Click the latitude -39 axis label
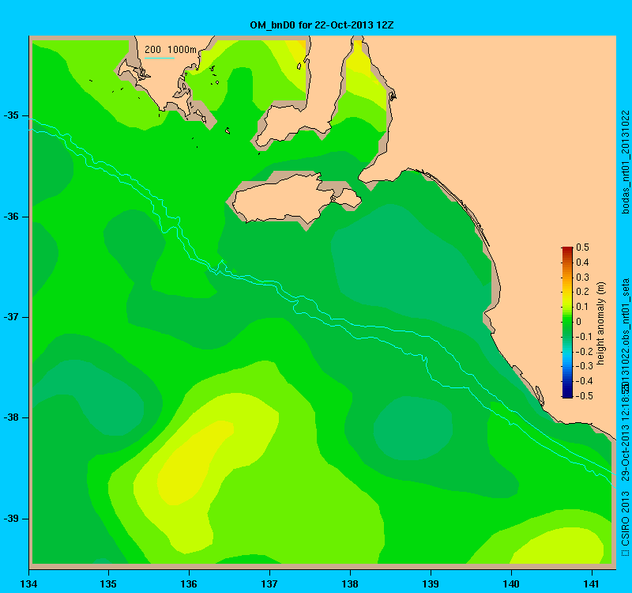This screenshot has width=632, height=593. (x=11, y=519)
